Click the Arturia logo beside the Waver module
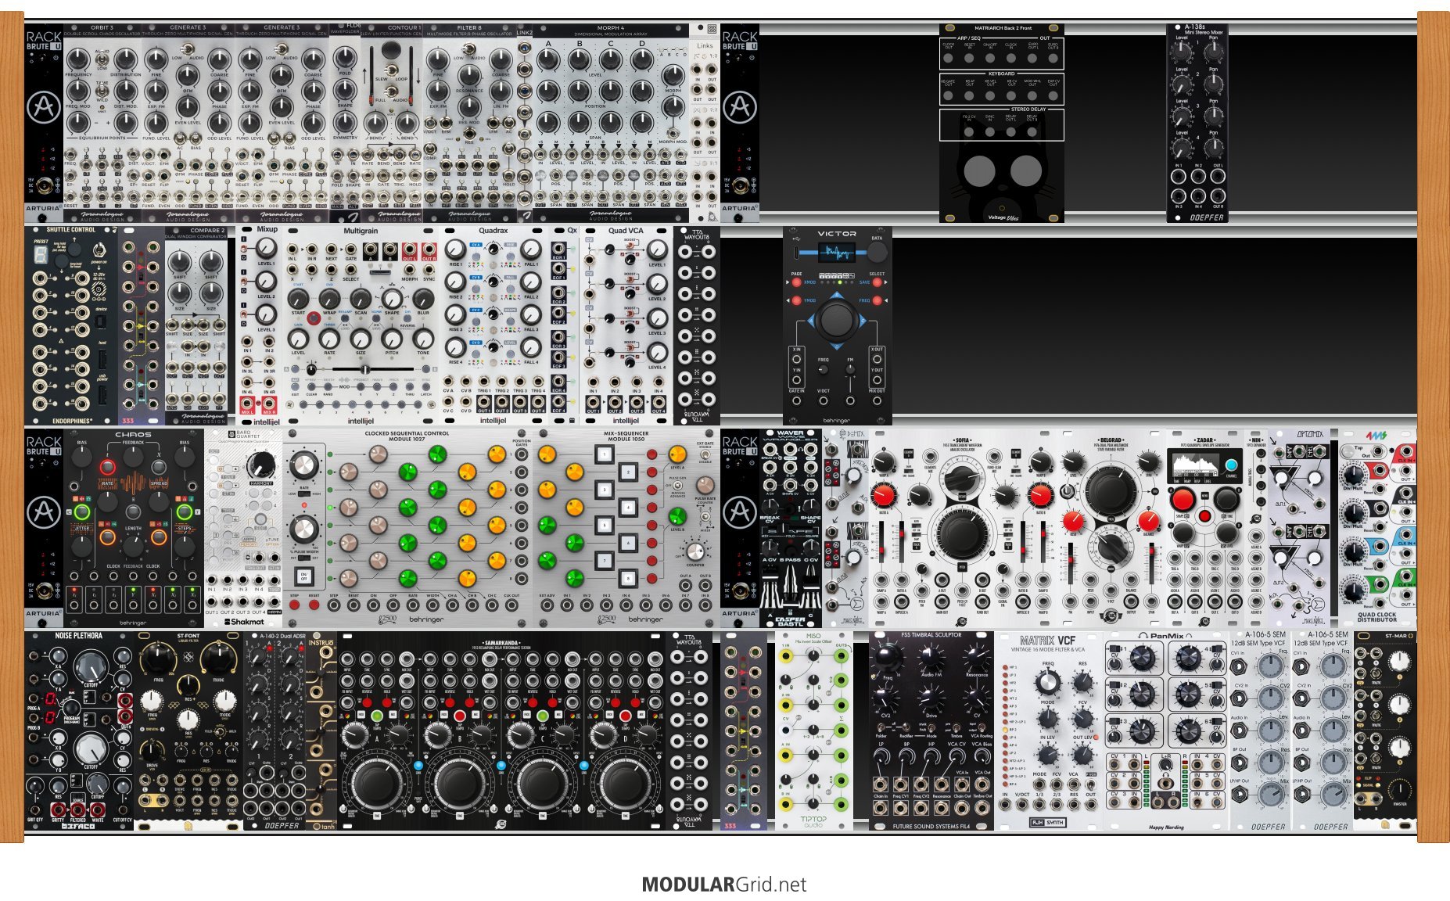The height and width of the screenshot is (901, 1450). tap(740, 512)
